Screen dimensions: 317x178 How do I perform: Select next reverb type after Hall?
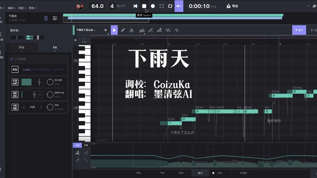(x=41, y=107)
